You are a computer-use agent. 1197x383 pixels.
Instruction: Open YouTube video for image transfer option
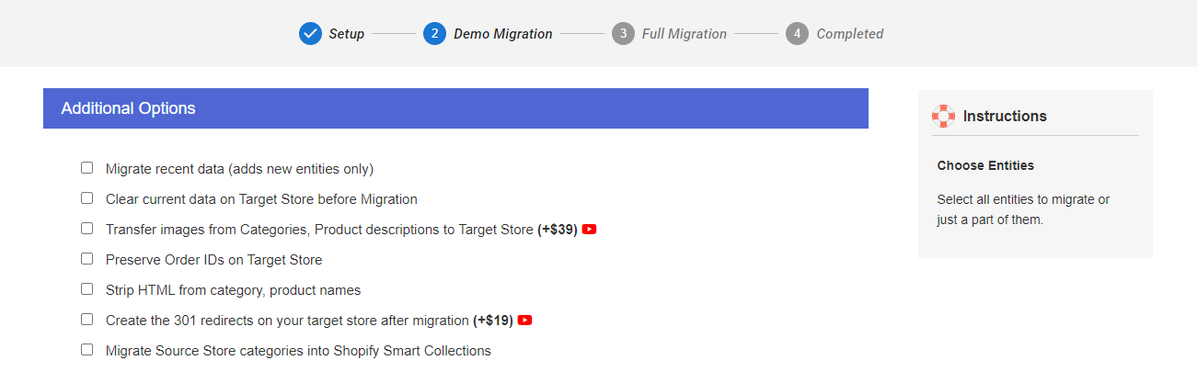[x=590, y=229]
